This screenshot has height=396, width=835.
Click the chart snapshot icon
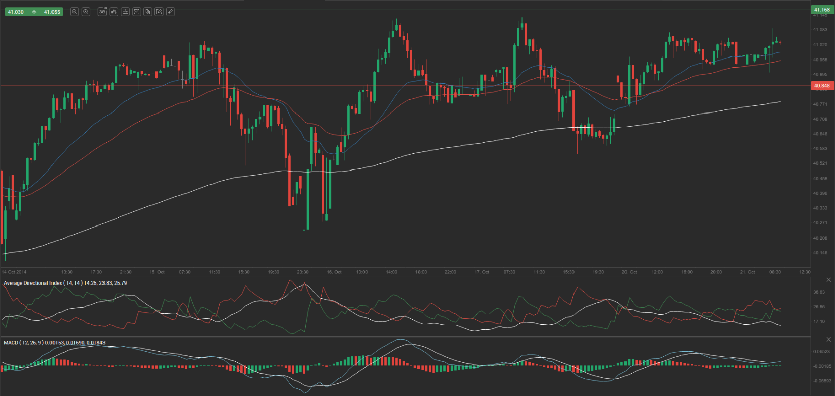click(136, 12)
